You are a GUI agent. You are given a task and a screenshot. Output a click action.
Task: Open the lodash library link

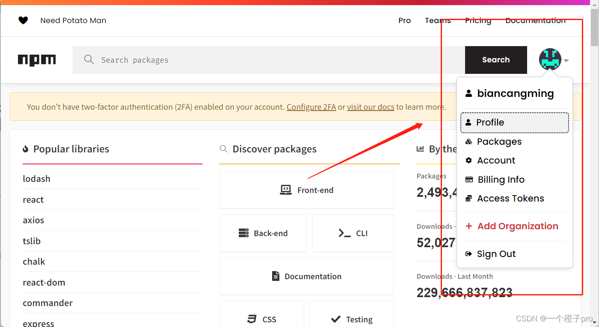[36, 179]
